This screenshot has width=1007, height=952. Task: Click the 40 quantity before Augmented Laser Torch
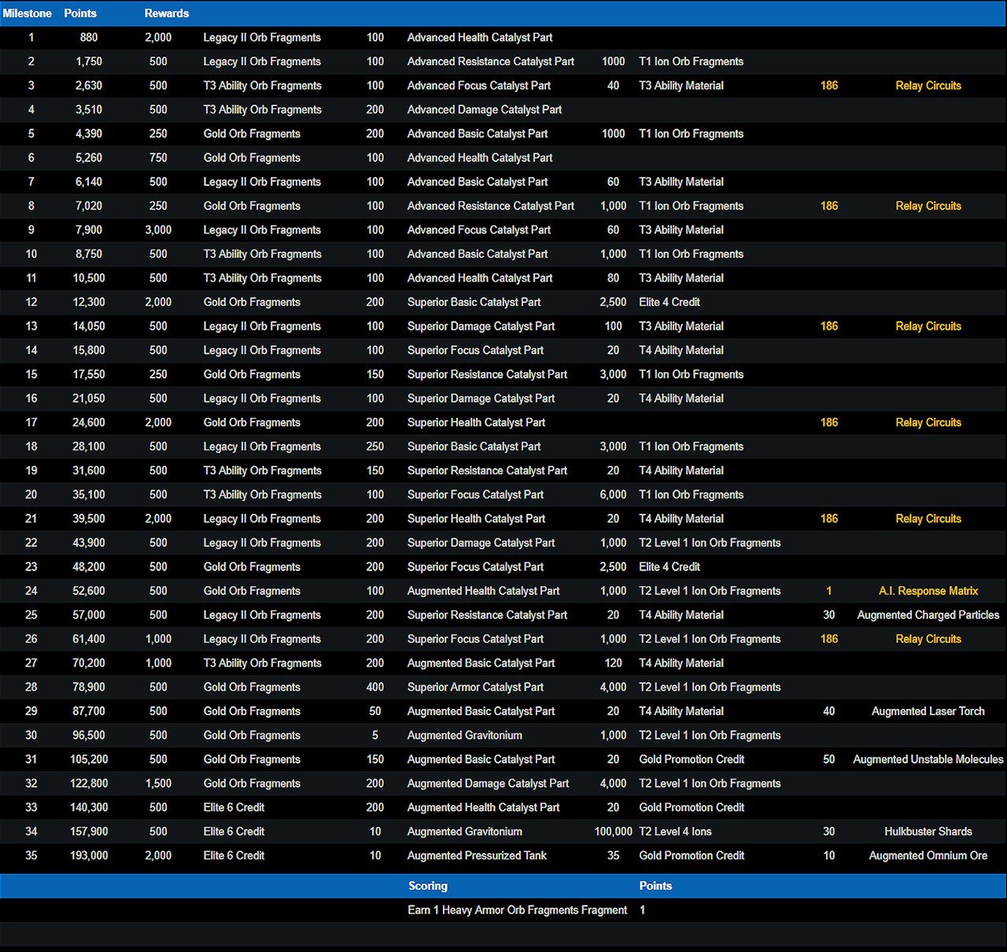click(x=829, y=711)
